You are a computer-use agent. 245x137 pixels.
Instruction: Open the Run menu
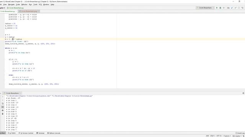[30, 5]
